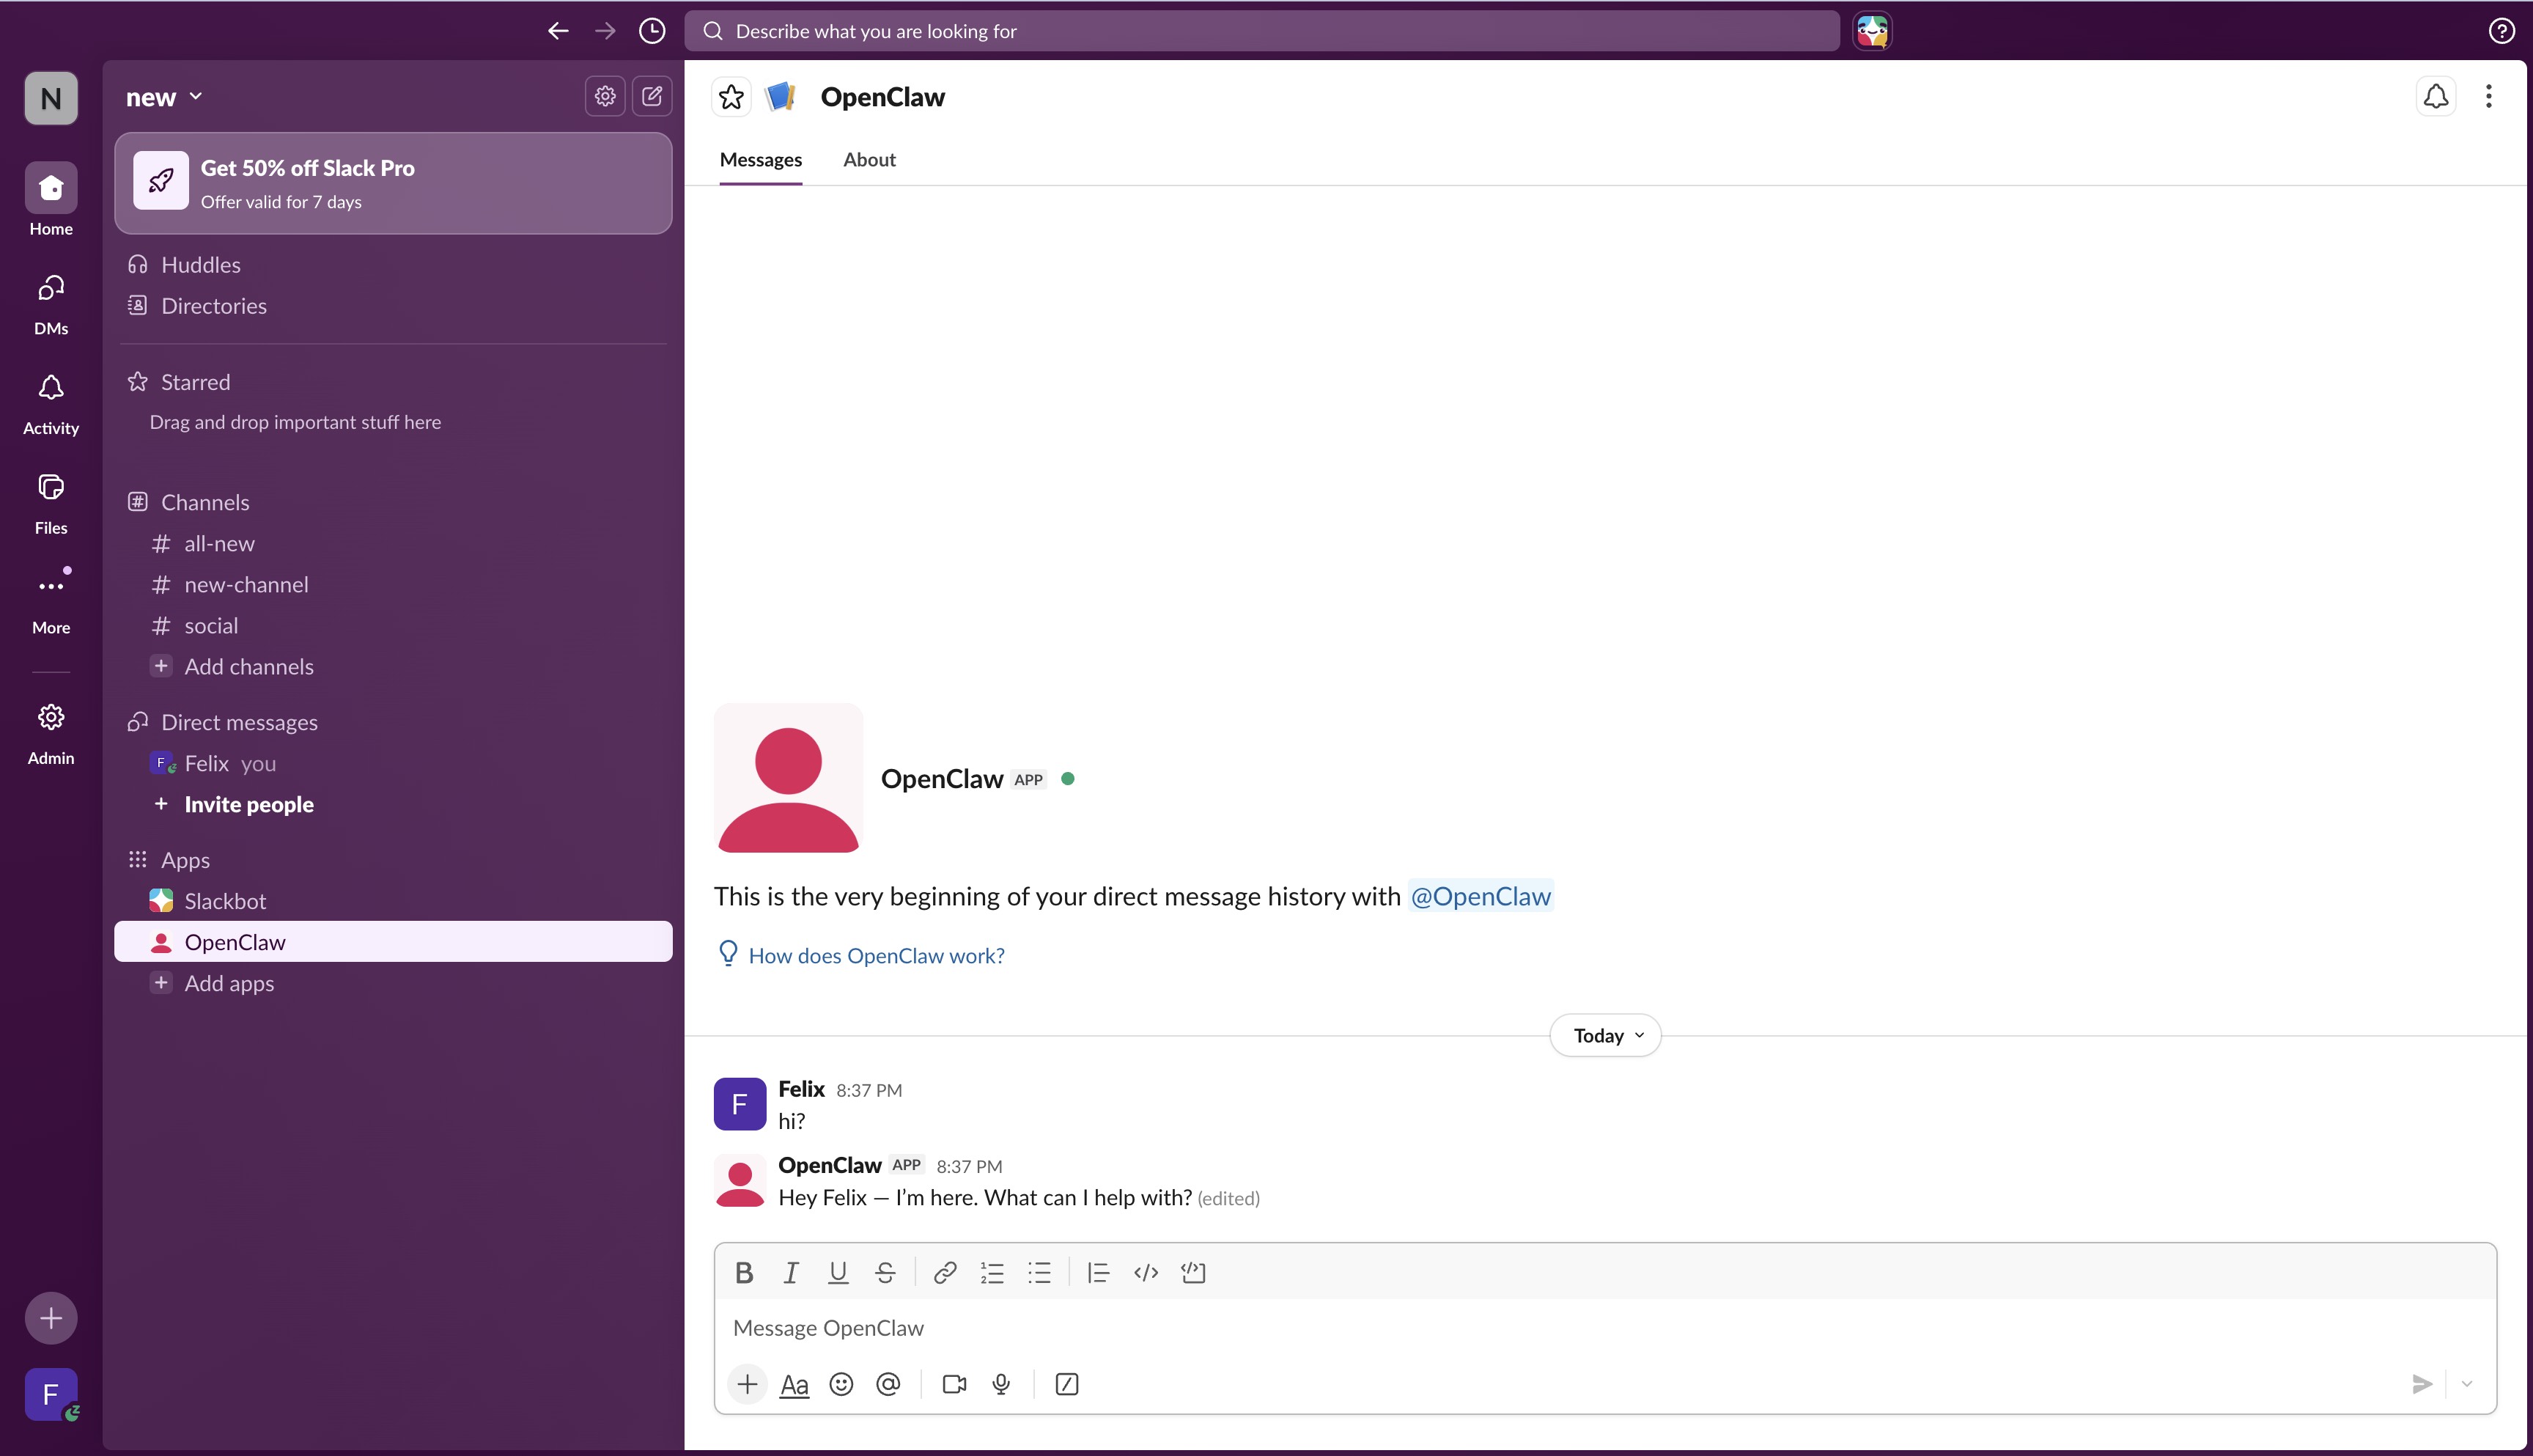Click Add apps
Screen dimensions: 2533x1456
point(393,983)
